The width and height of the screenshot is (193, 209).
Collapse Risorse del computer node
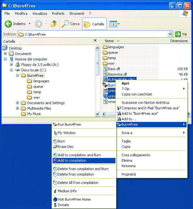click(x=5, y=59)
